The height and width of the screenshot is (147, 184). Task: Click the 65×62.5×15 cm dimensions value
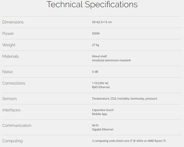point(102,22)
